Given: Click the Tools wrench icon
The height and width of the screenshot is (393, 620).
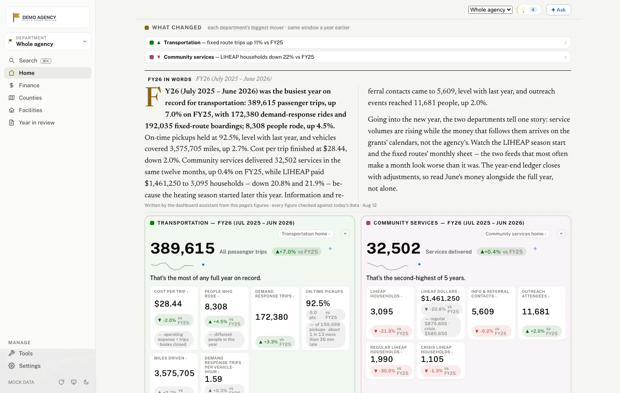Looking at the screenshot, I should click(x=12, y=353).
